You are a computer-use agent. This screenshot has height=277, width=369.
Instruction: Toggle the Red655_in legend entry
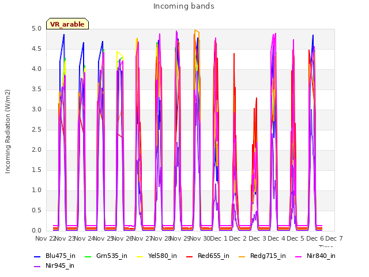coord(208,256)
